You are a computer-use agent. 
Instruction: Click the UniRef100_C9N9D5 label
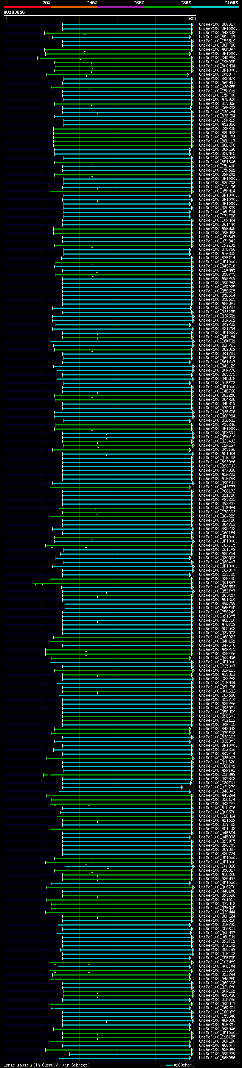[x=217, y=62]
